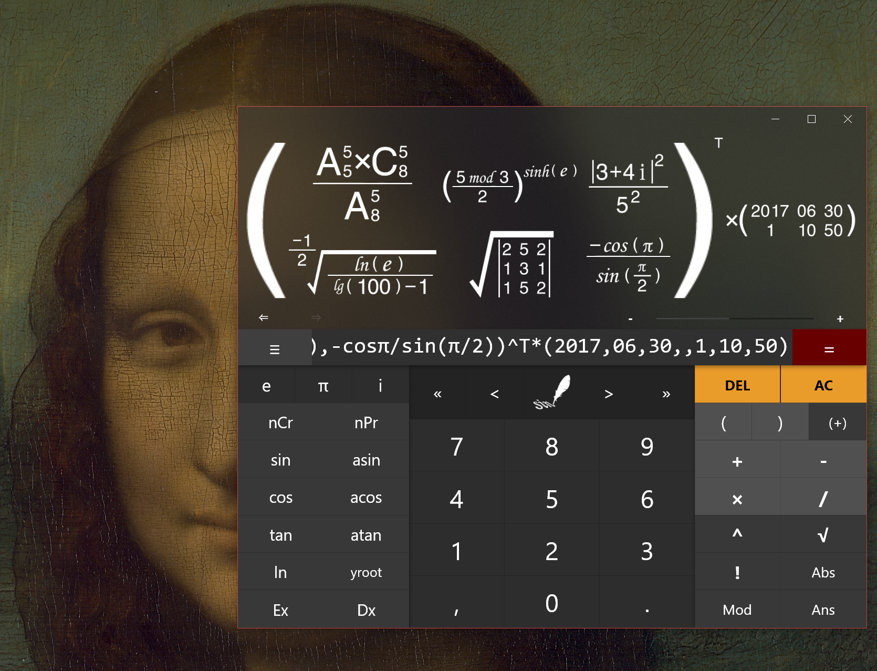Click the zoom slider track
The image size is (877, 671).
(x=735, y=318)
